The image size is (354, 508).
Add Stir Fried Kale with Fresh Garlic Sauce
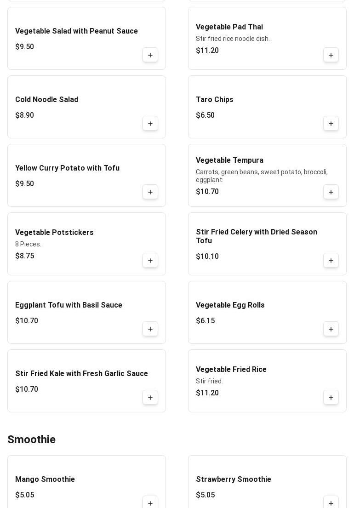tap(150, 398)
